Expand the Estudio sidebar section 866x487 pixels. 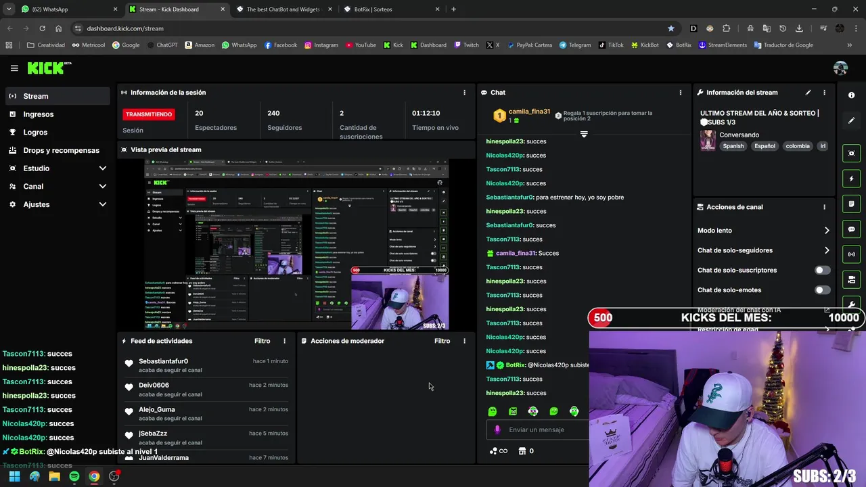103,168
